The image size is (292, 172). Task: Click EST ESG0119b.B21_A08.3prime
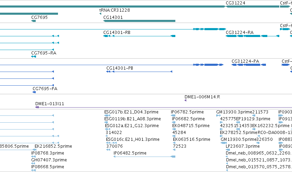132,119
